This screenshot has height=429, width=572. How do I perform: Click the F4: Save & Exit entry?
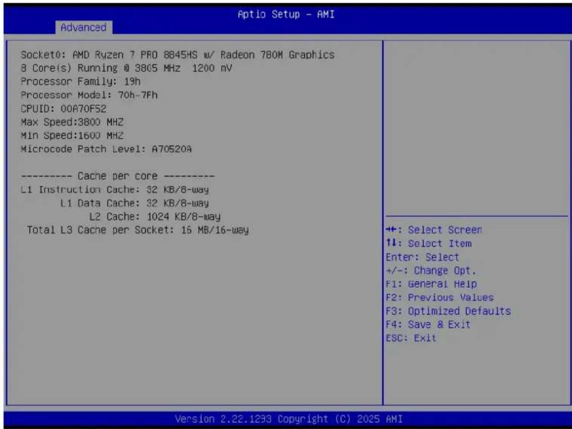(x=428, y=324)
